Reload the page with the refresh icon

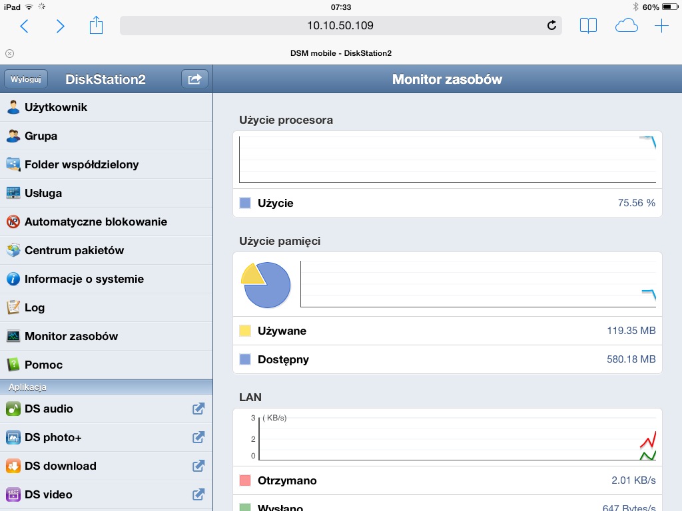point(551,26)
